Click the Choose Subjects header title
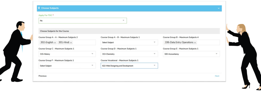Screen dimensions: 261x95 pyautogui.click(x=50, y=8)
